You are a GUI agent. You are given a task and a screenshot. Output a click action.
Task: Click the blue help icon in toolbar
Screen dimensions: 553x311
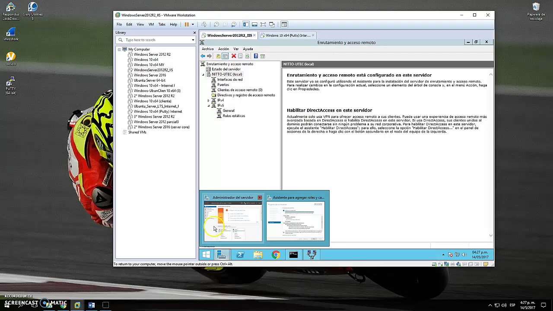pyautogui.click(x=256, y=56)
